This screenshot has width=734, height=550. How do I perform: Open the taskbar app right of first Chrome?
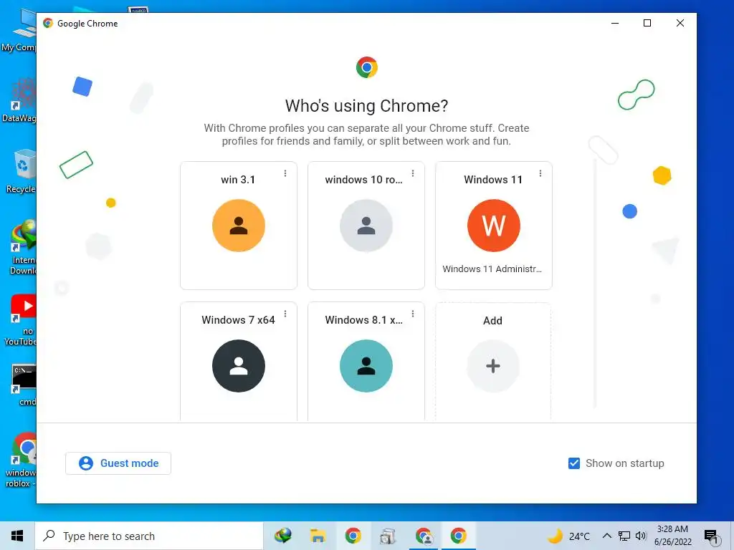[388, 536]
